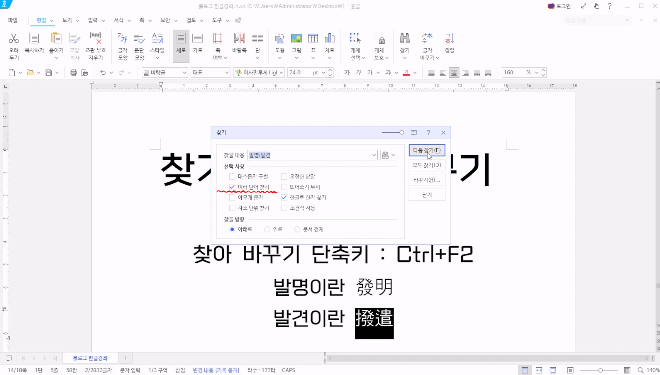The height and width of the screenshot is (375, 660).
Task: Click the 복사하기 (copy) icon
Action: pyautogui.click(x=34, y=38)
